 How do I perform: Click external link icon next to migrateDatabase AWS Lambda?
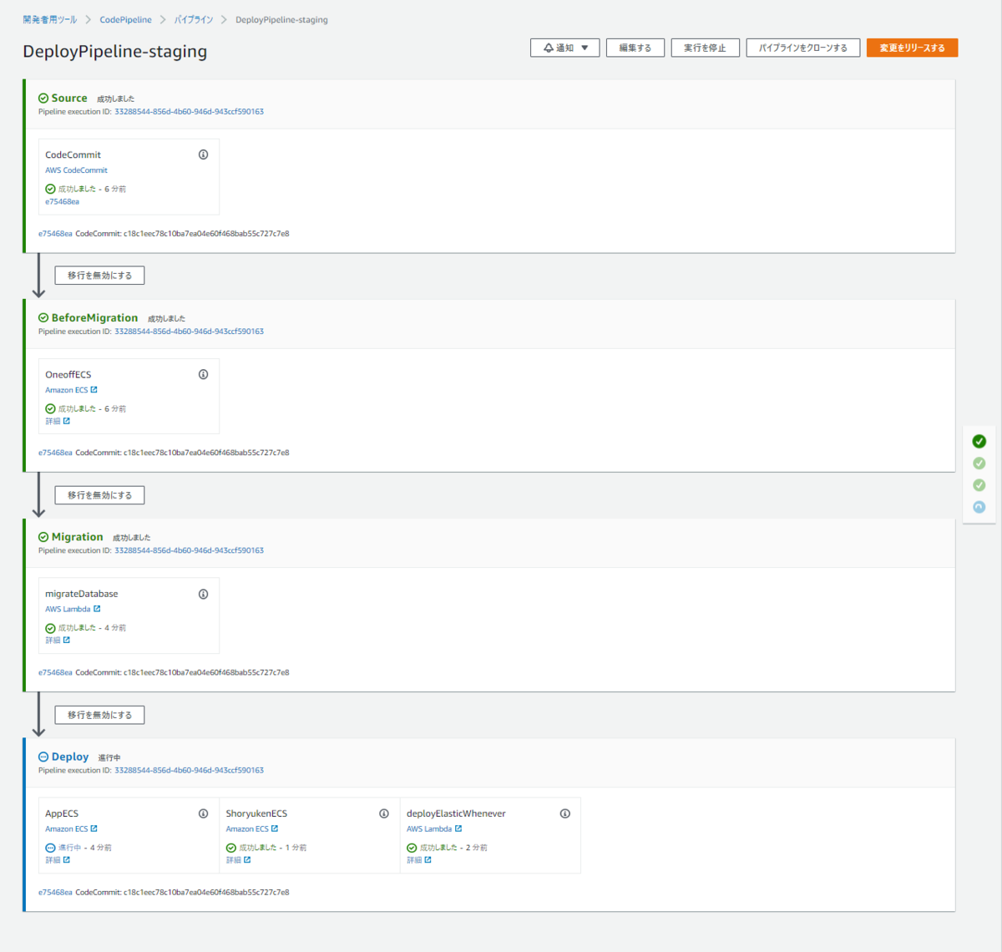click(97, 609)
